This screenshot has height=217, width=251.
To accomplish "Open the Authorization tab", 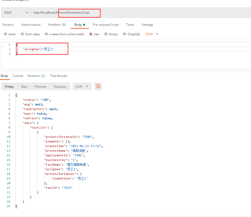I will 31,25.
